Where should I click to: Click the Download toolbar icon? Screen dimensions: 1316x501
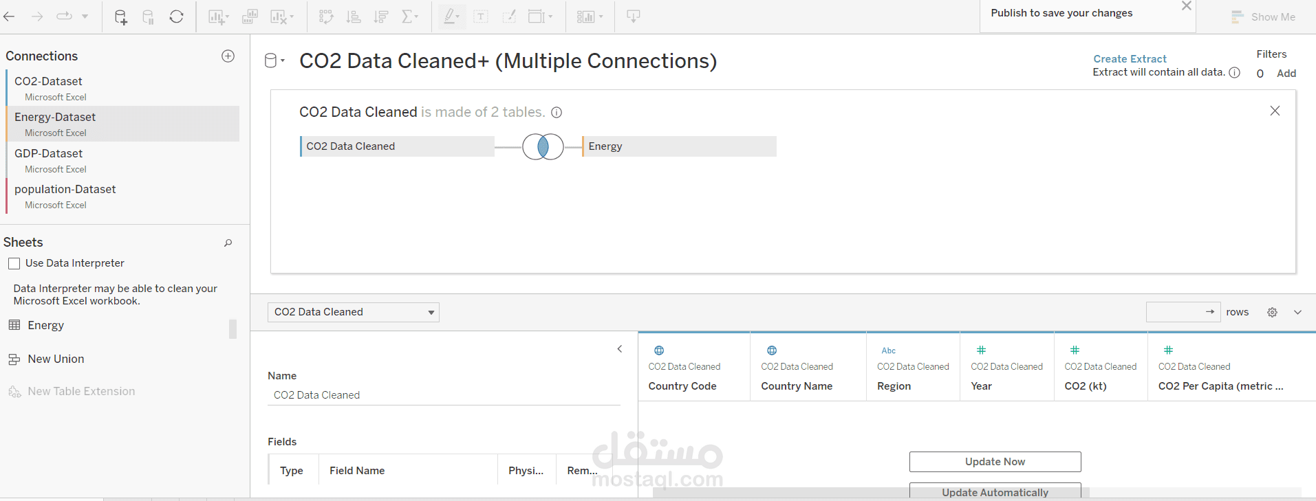tap(634, 16)
